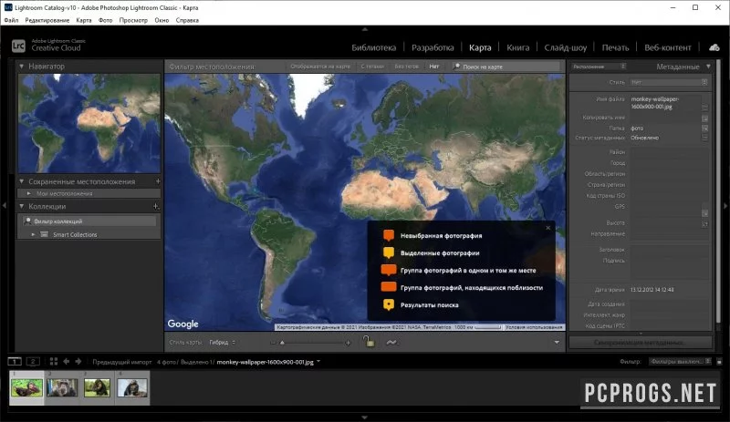Collapse the Метаданные panel triangle
This screenshot has width=730, height=422.
[x=708, y=67]
